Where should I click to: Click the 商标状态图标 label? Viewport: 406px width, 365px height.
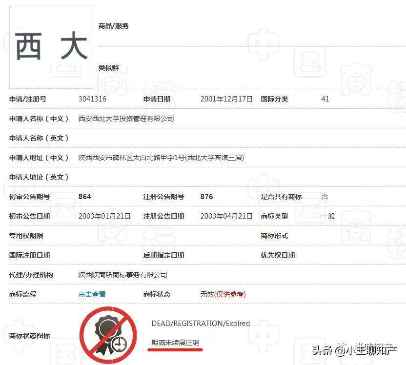tap(29, 336)
